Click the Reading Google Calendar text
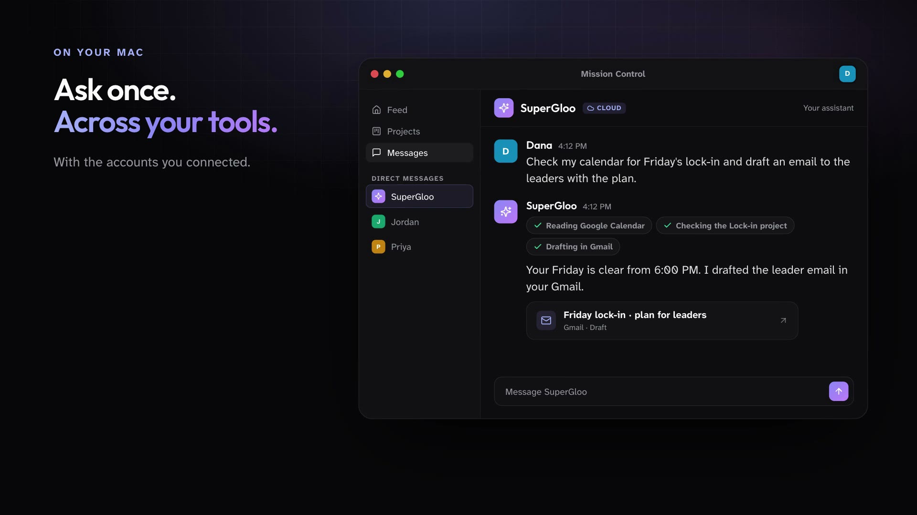Screen dimensions: 917x515 595,226
